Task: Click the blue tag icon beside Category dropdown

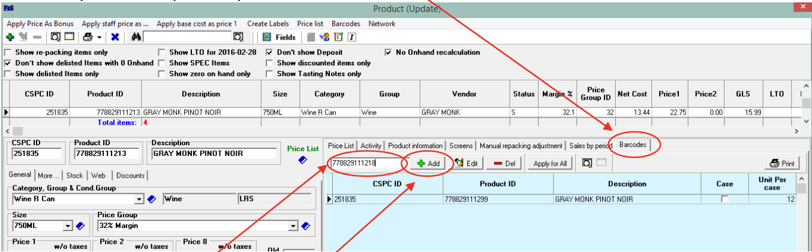Action: (x=151, y=199)
